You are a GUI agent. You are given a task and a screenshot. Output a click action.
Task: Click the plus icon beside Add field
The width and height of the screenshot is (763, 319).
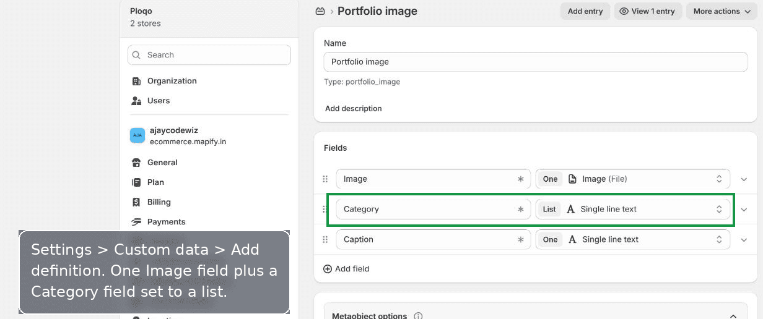click(328, 269)
